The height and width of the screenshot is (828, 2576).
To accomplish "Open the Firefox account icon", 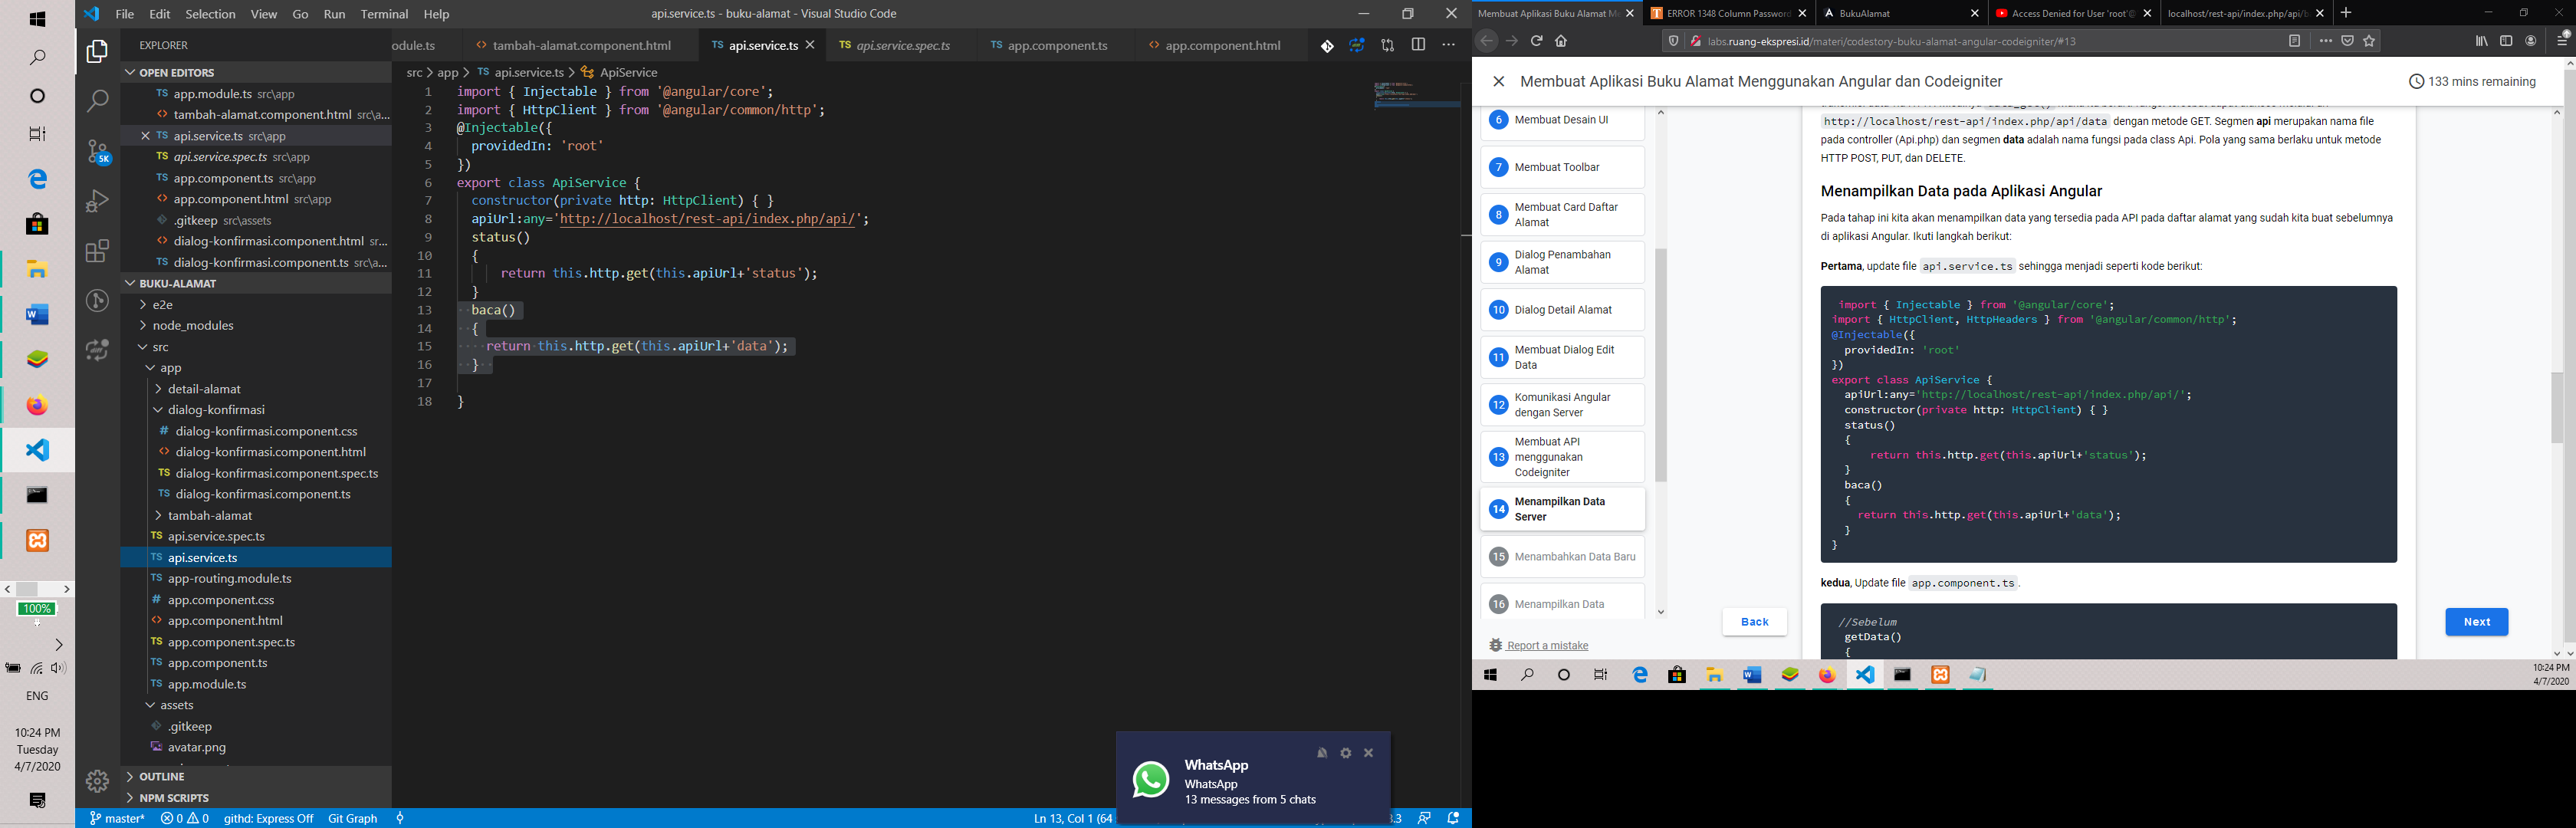I will 2531,41.
